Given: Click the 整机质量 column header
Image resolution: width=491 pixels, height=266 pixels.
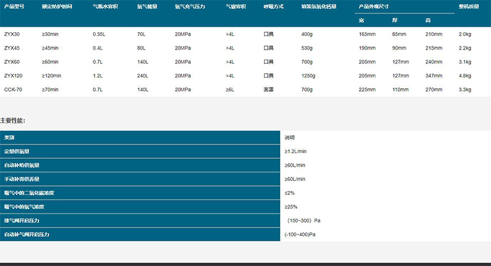Looking at the screenshot, I should coord(469,6).
